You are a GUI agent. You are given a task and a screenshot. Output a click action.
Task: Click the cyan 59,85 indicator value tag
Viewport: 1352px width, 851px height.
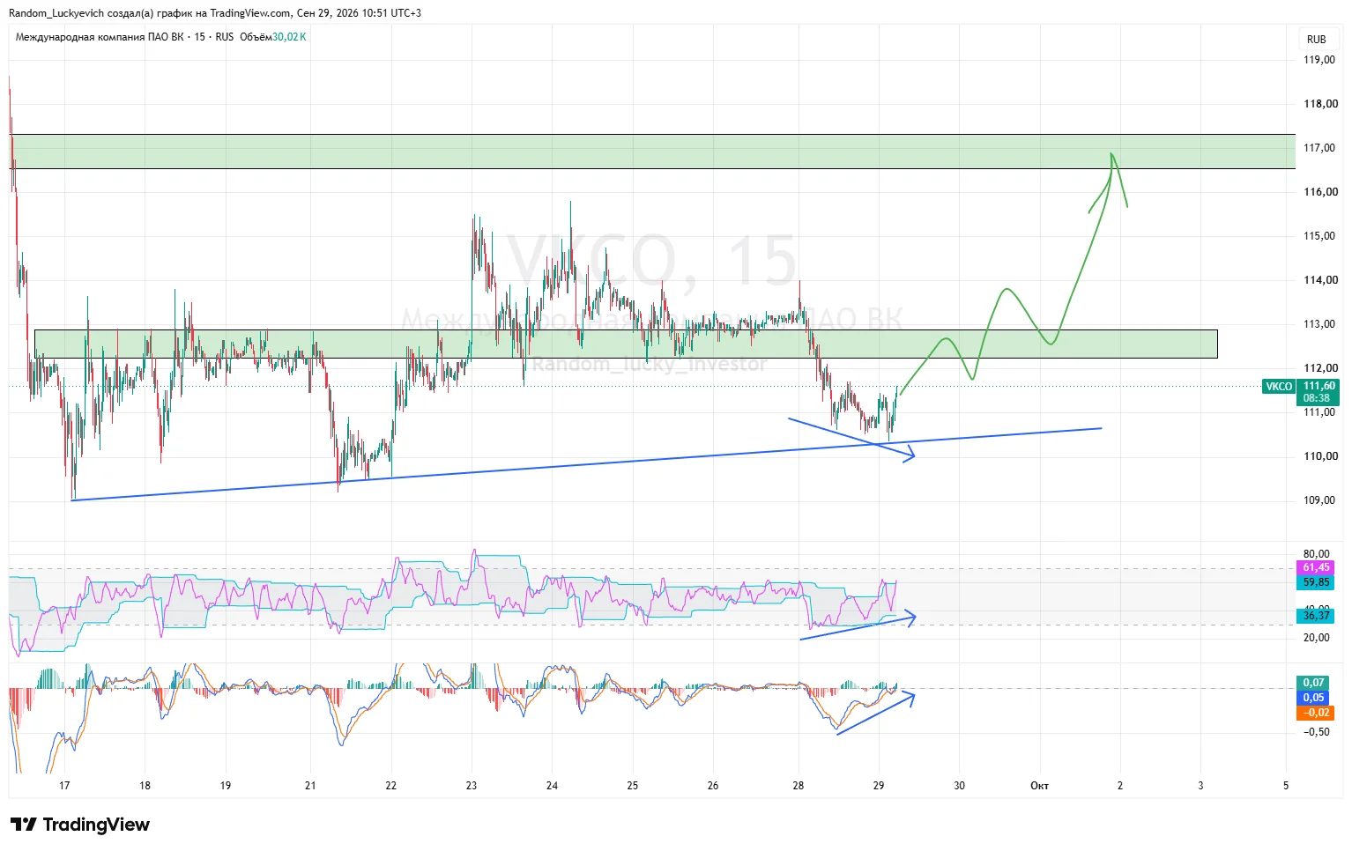pos(1315,582)
